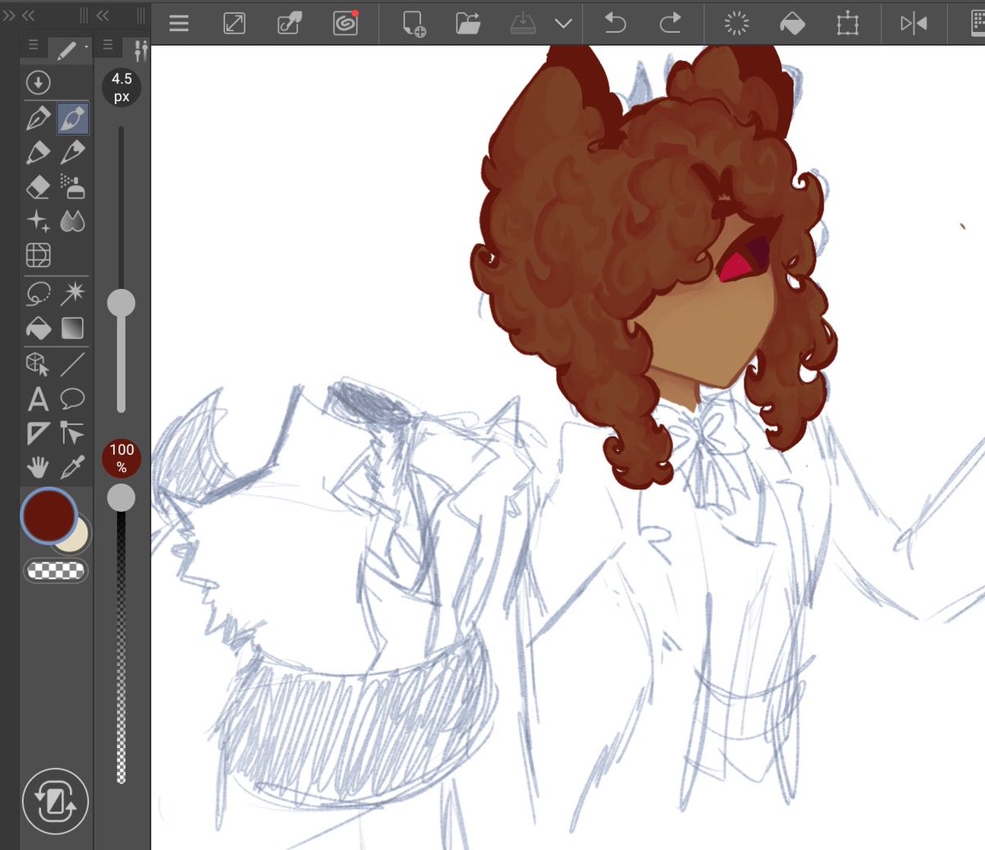Click the quick access download arrow icon
Screen dimensions: 985x850
[x=38, y=82]
